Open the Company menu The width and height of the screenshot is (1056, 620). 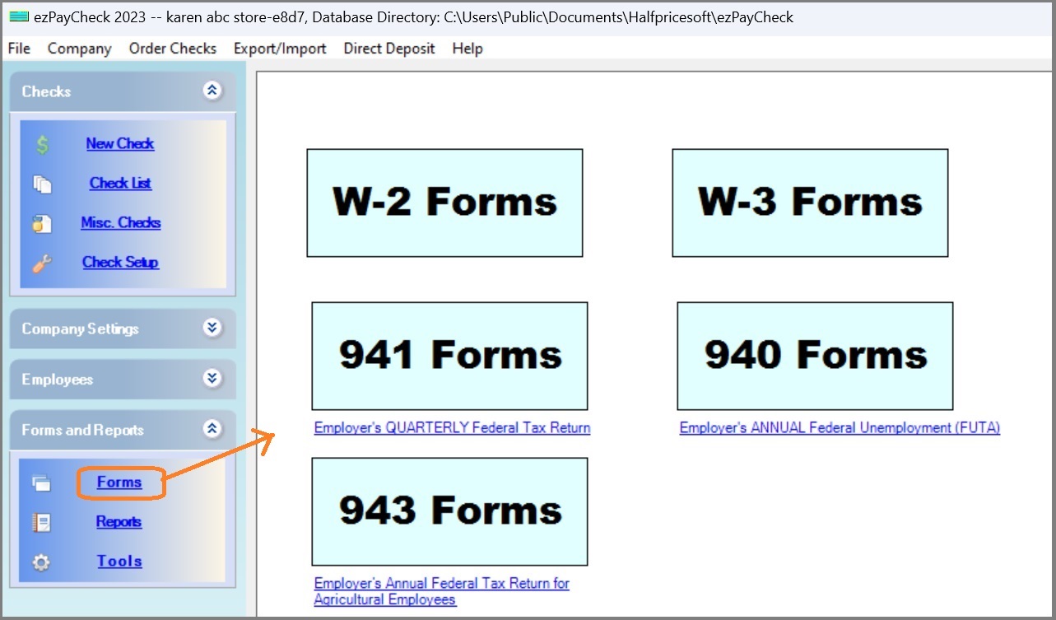tap(79, 49)
